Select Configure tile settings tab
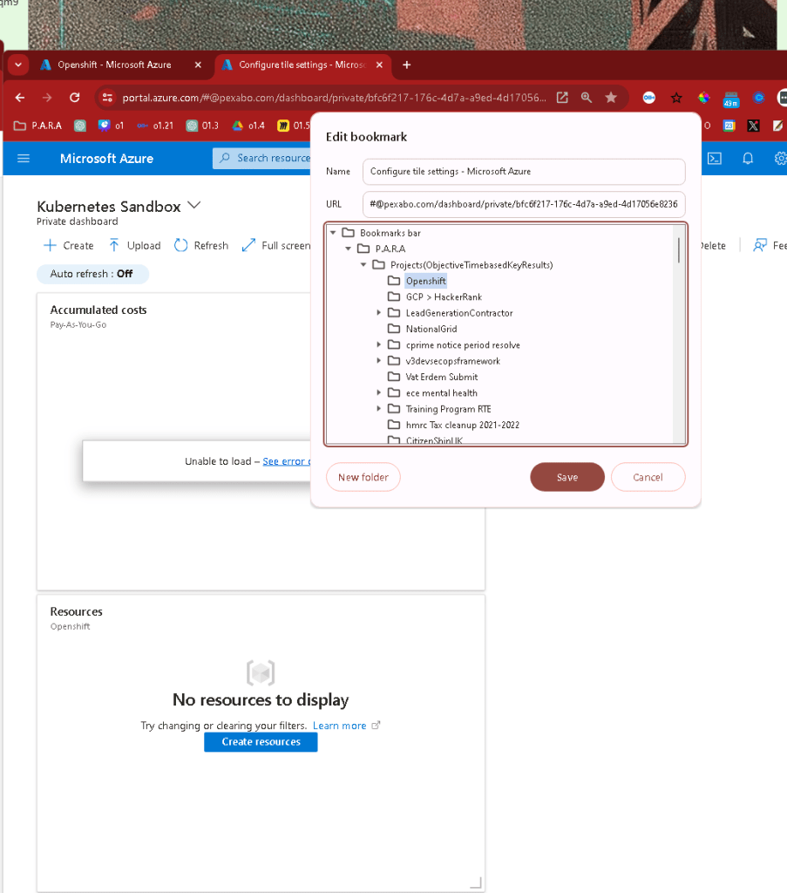The height and width of the screenshot is (893, 787). 302,65
